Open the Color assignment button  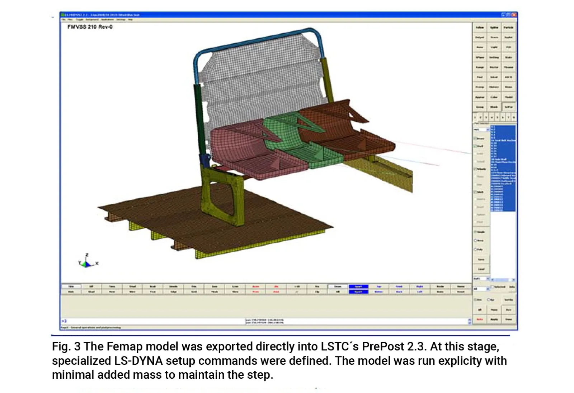coord(494,97)
